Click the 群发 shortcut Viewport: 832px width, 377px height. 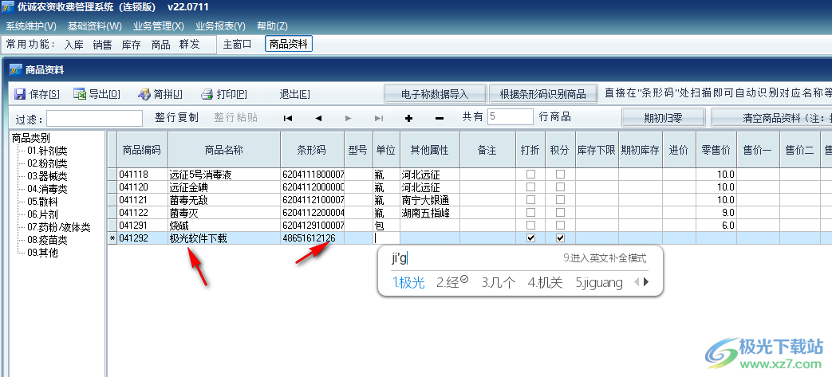pos(189,45)
